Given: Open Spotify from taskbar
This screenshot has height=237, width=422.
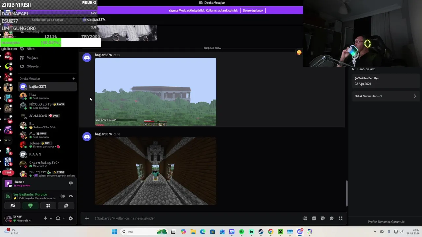Looking at the screenshot, I should click(x=241, y=232).
